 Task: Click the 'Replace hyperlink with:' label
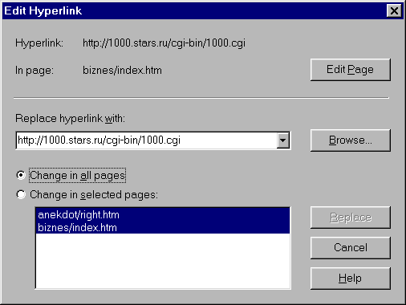70,118
